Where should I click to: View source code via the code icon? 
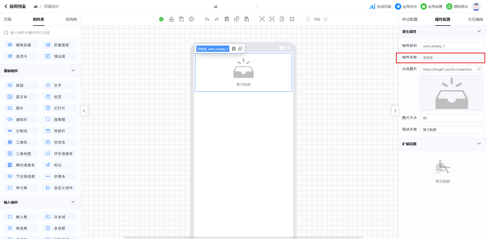272,19
